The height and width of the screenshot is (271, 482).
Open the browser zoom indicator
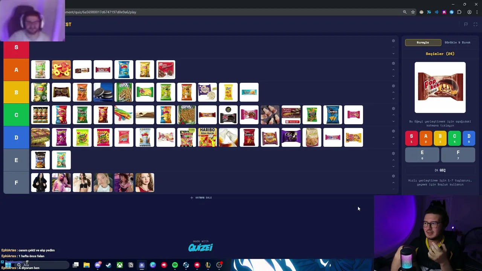(405, 12)
